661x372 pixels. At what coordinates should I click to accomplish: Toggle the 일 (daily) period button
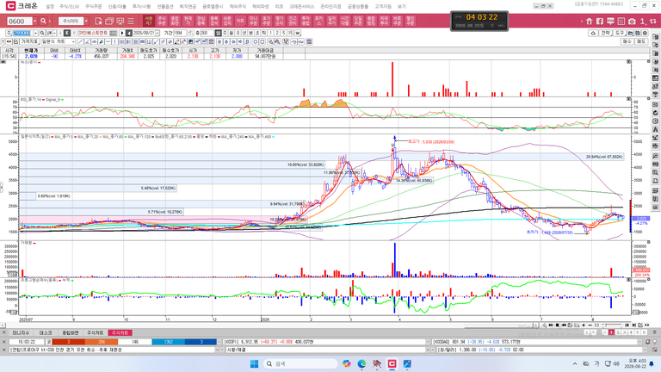point(218,33)
